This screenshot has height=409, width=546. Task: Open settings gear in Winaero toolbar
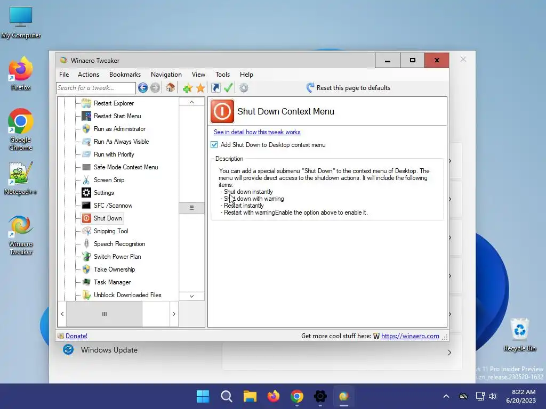244,88
